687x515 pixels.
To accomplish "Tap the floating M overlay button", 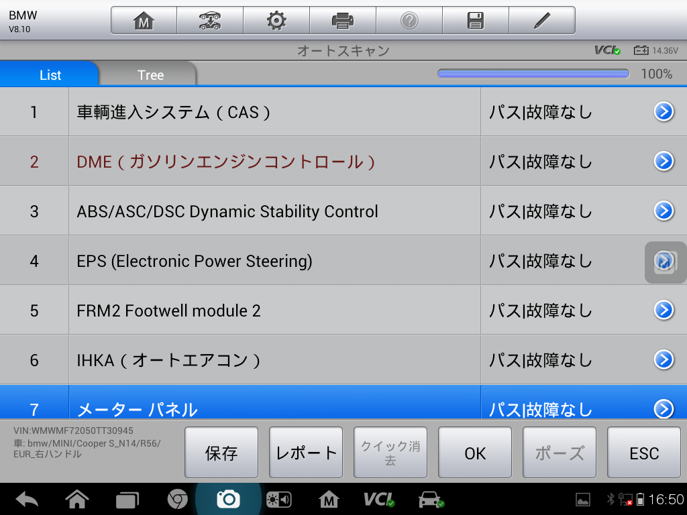I will [665, 262].
